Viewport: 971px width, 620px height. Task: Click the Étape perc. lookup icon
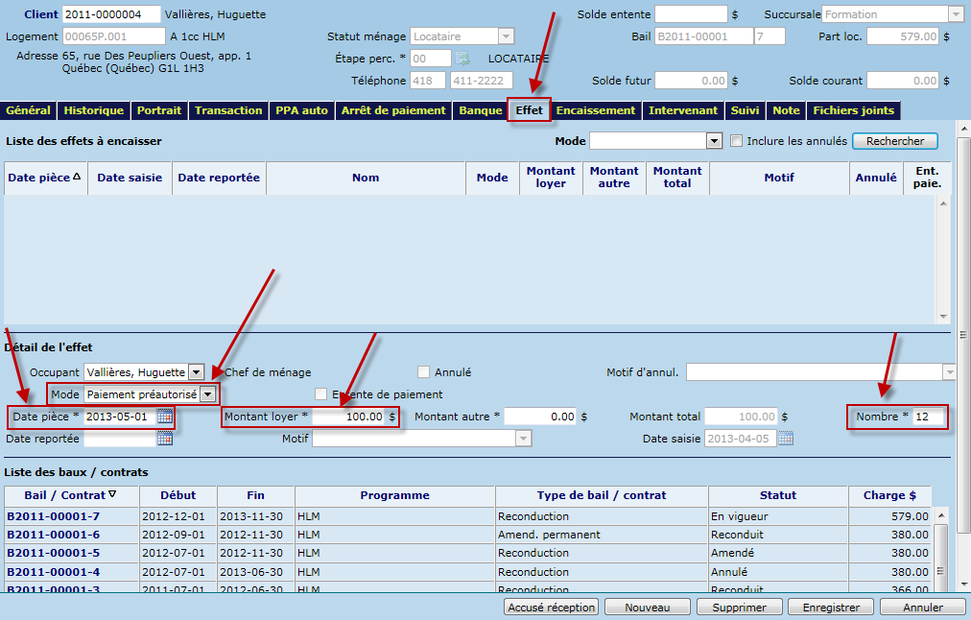click(462, 59)
